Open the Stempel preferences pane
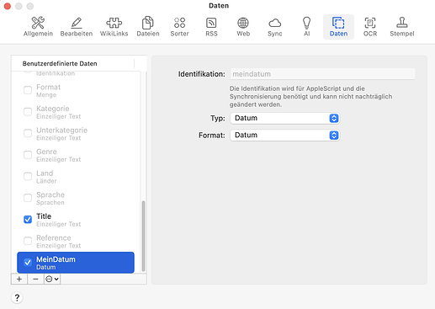 click(401, 27)
